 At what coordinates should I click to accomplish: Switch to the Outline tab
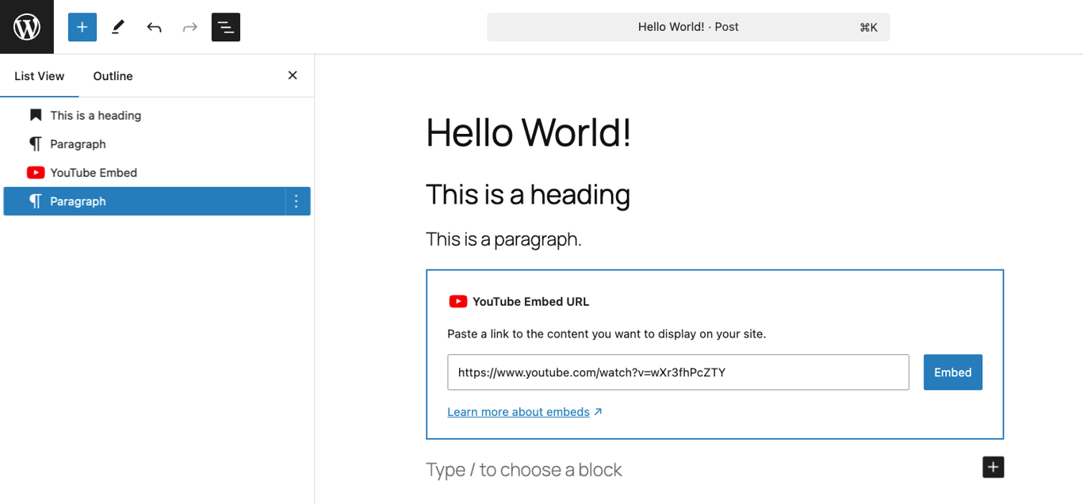click(x=112, y=75)
